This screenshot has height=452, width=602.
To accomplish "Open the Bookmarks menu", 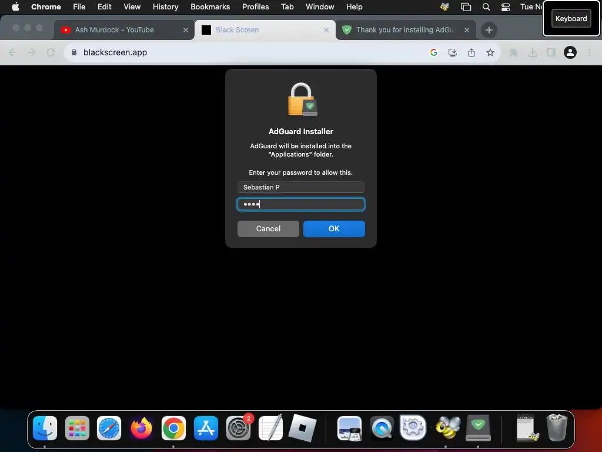I will 210,6.
